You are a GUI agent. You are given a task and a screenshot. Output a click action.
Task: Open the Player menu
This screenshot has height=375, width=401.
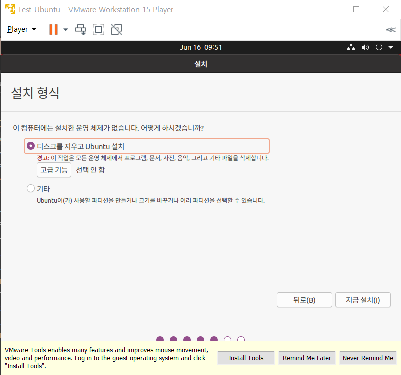coord(22,29)
